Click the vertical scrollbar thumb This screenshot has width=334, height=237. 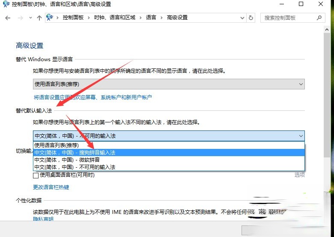327,95
